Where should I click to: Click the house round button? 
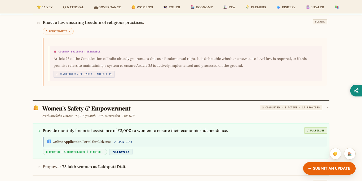(350, 154)
